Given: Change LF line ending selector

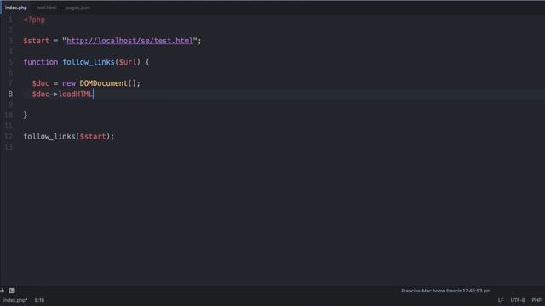Looking at the screenshot, I should tap(501, 300).
